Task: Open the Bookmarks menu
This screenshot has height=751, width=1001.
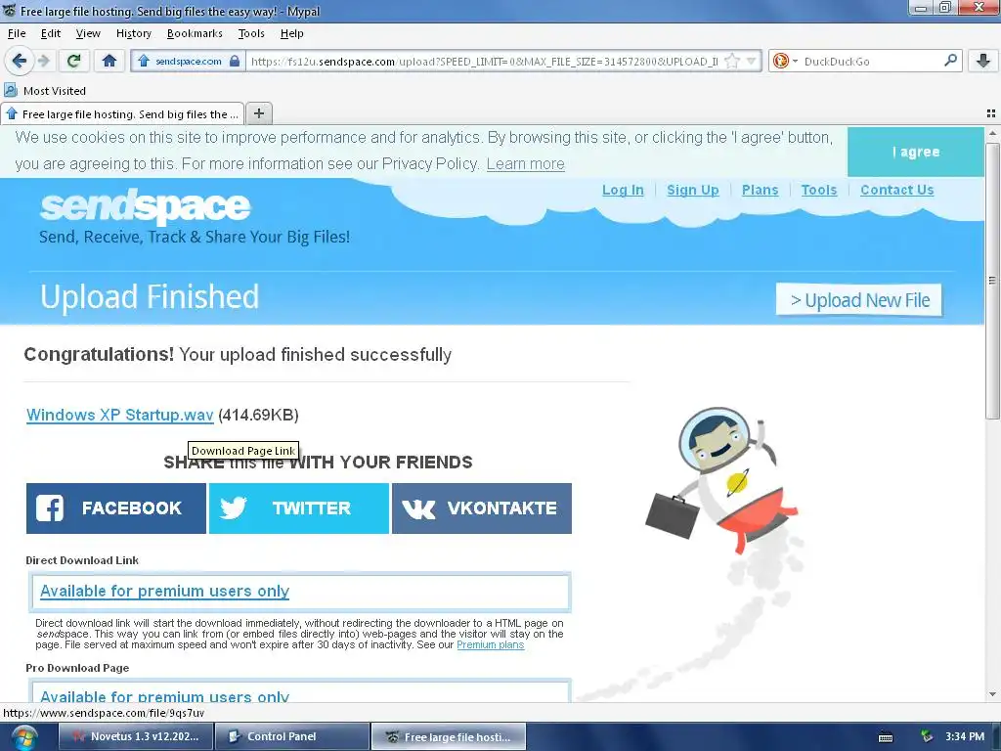Action: tap(195, 33)
